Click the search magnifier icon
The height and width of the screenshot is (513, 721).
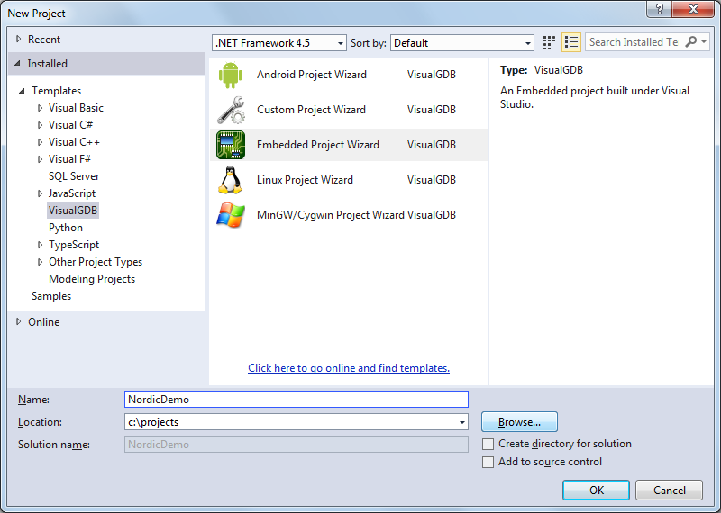(690, 41)
